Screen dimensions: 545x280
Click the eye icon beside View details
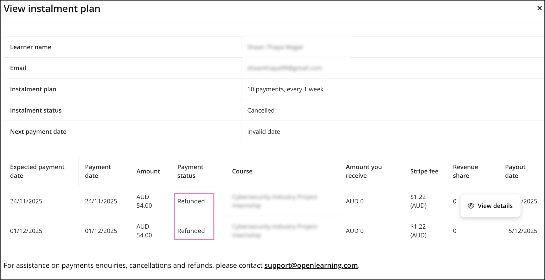click(471, 206)
